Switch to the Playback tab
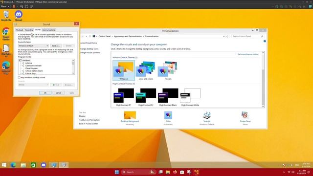The height and width of the screenshot is (176, 313). 20,30
